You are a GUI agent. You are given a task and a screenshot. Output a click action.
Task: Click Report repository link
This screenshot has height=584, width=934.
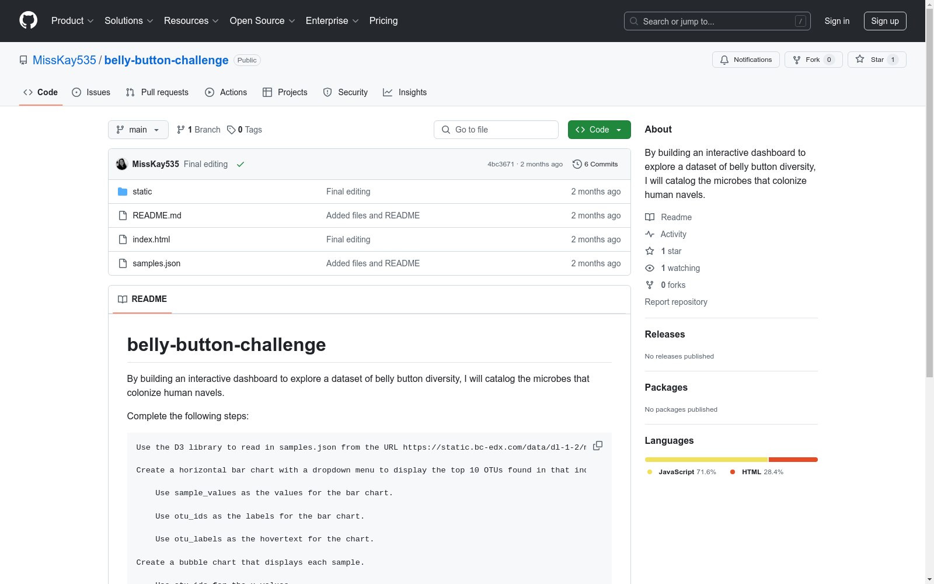click(676, 302)
